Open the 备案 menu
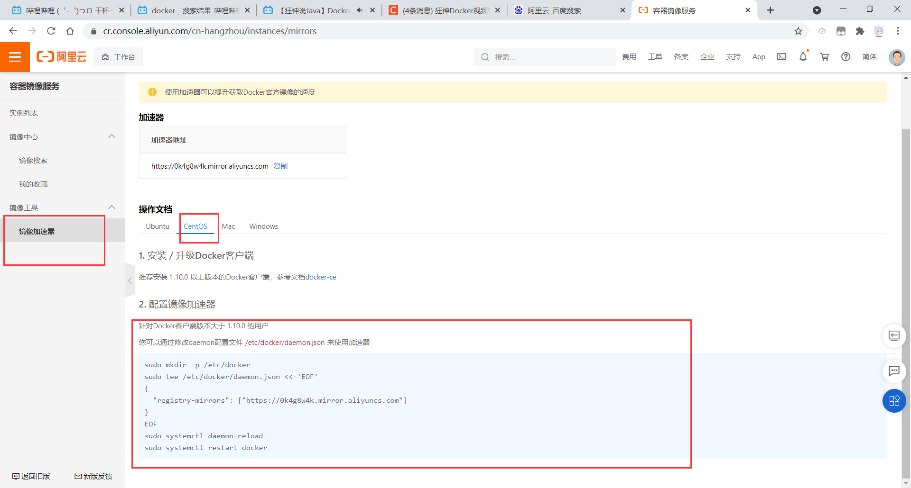Screen dimensions: 911x488 pos(681,57)
